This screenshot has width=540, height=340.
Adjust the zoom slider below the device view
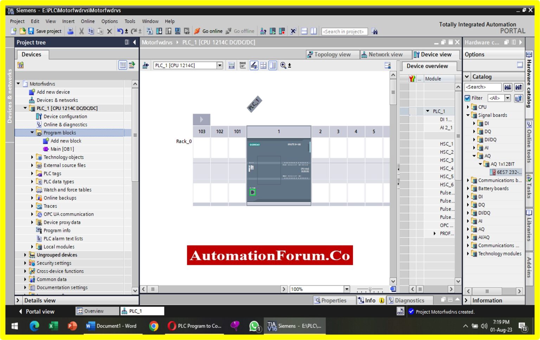[x=370, y=289]
